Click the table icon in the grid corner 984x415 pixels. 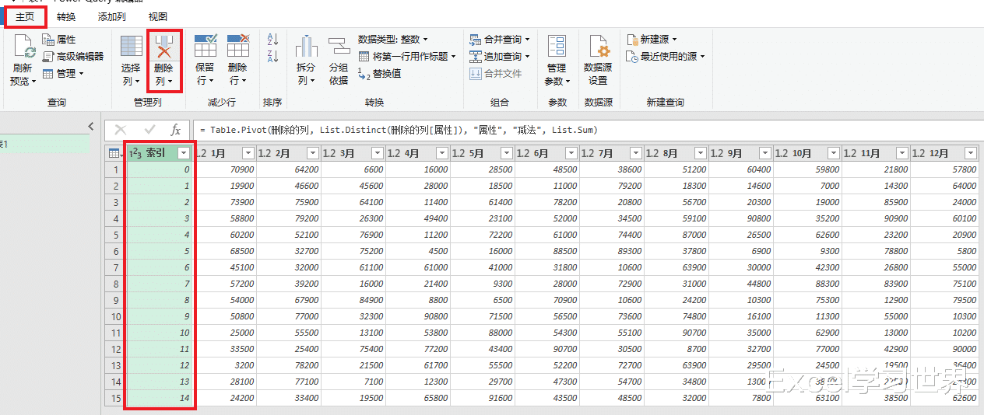(x=114, y=153)
